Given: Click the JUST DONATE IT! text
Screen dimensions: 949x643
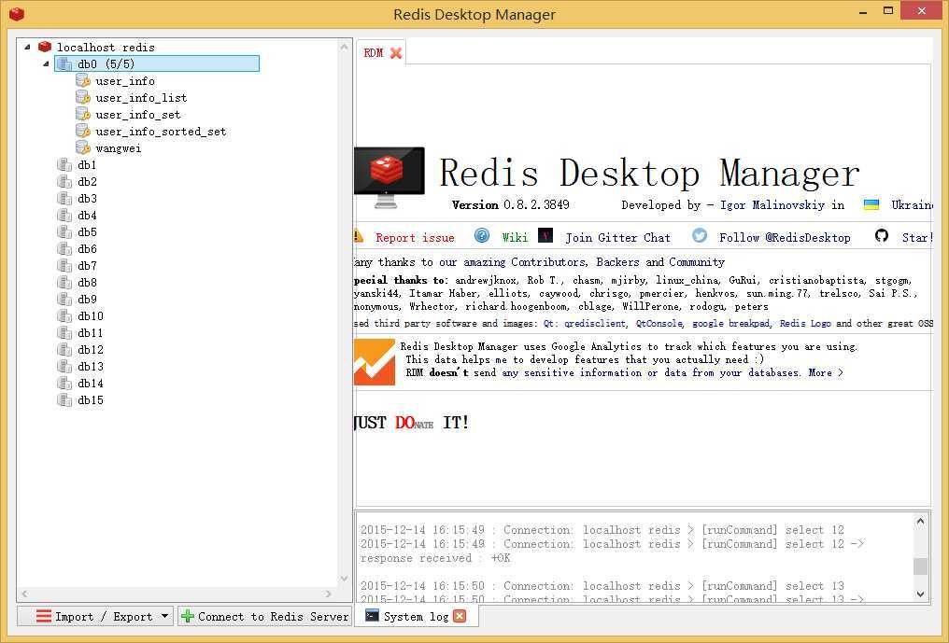Looking at the screenshot, I should tap(411, 422).
